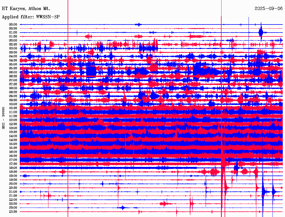
Task: Click the 18:00 time label
Action: [13, 168]
